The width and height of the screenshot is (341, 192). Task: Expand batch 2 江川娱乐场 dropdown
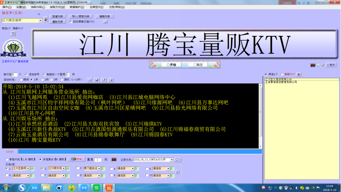coord(63,169)
